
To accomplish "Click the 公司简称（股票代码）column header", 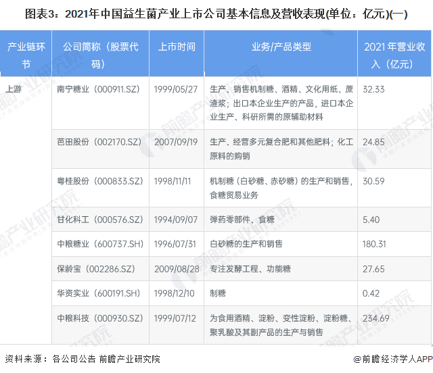I will point(100,55).
